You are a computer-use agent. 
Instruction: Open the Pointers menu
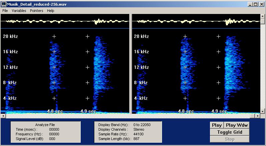(x=37, y=11)
